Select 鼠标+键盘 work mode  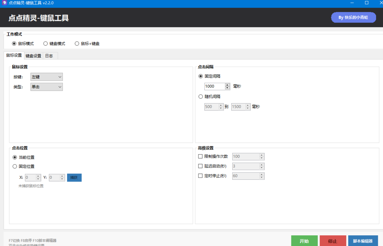(77, 44)
